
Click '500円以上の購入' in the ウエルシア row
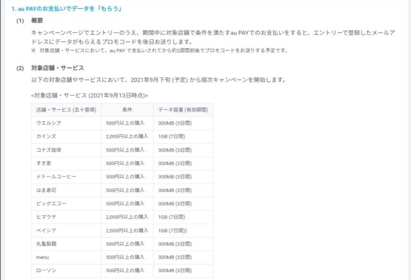pyautogui.click(x=125, y=123)
